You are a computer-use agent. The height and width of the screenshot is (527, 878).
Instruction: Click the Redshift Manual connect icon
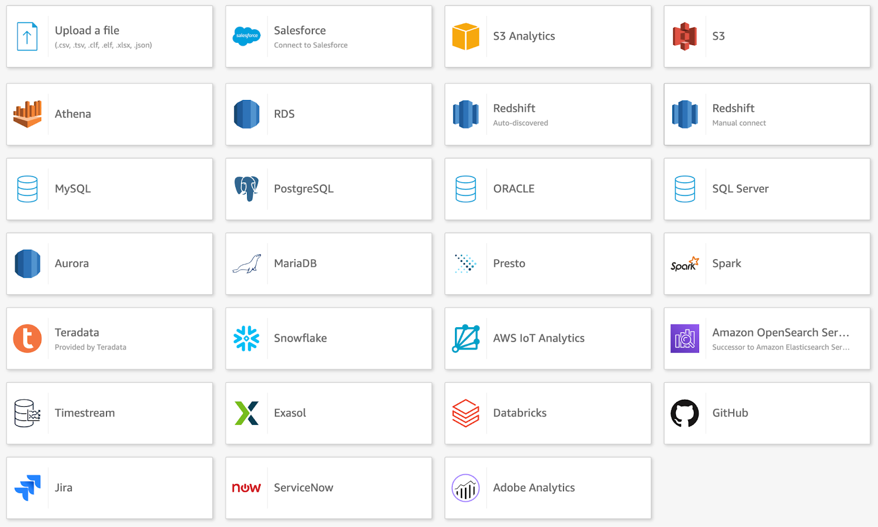tap(685, 114)
